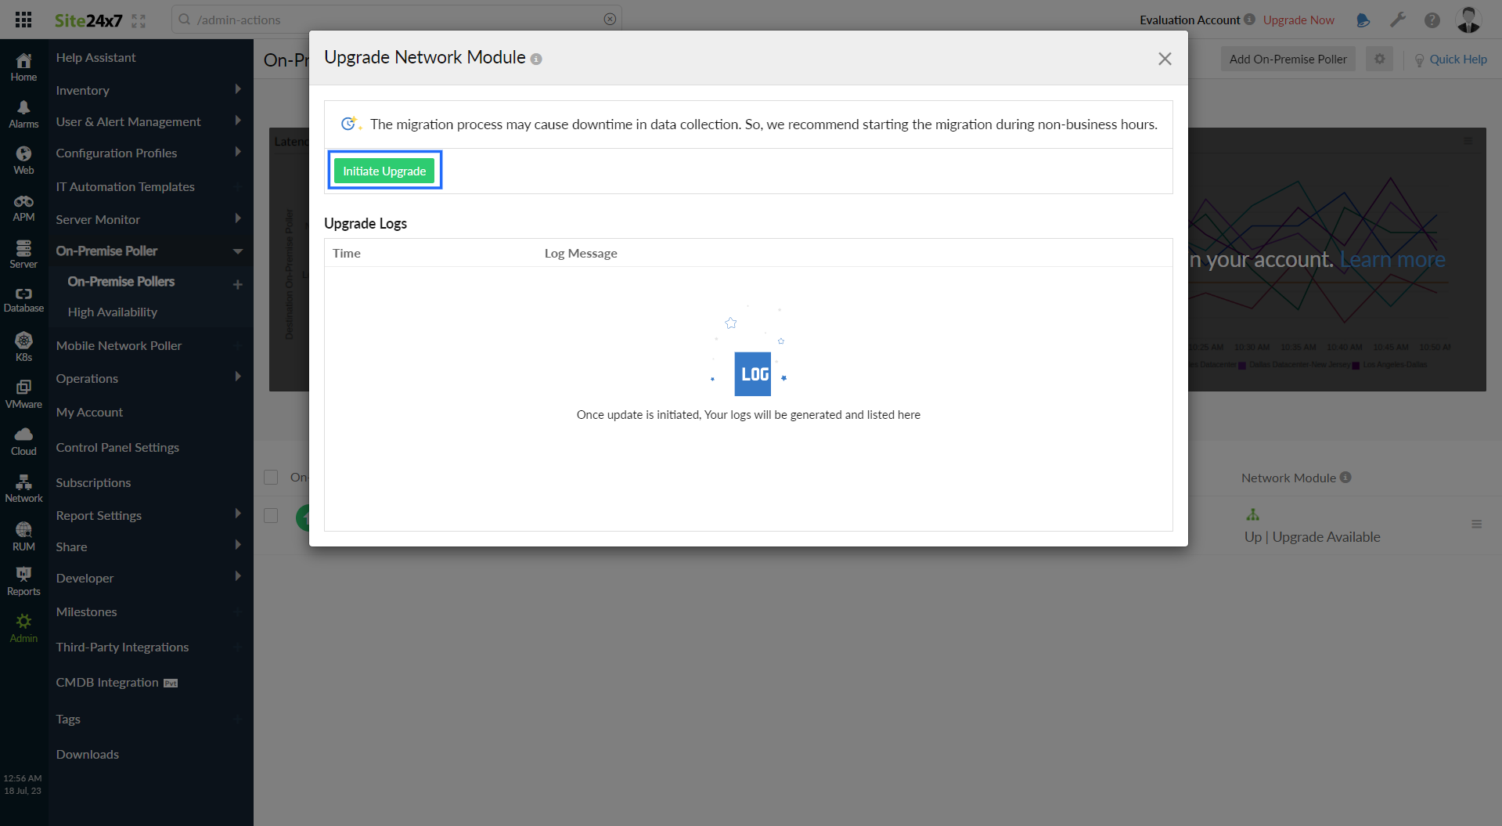Screen dimensions: 1502x826
Task: Select the first poller row checkbox
Action: click(271, 516)
